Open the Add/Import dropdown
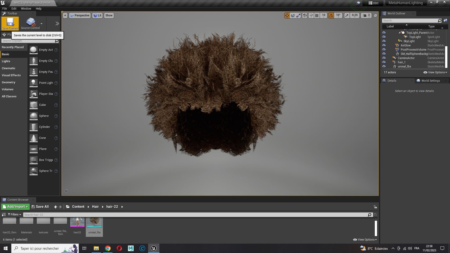The image size is (450, 253). pos(15,207)
